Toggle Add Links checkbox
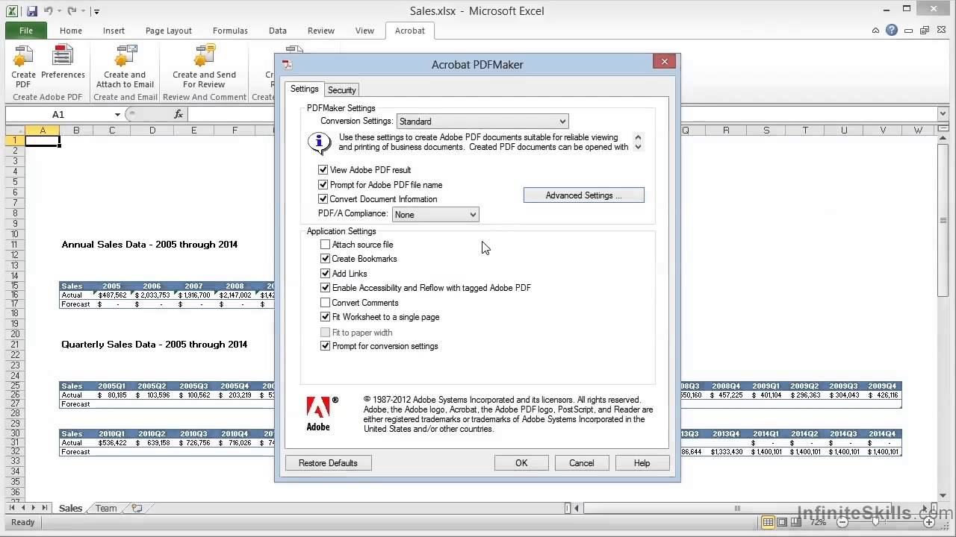 [325, 274]
